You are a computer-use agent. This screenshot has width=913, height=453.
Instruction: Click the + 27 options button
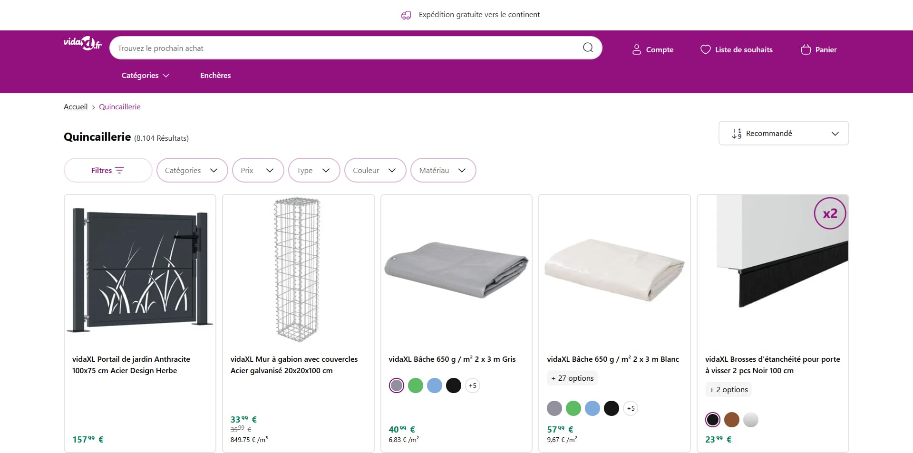[x=572, y=378]
